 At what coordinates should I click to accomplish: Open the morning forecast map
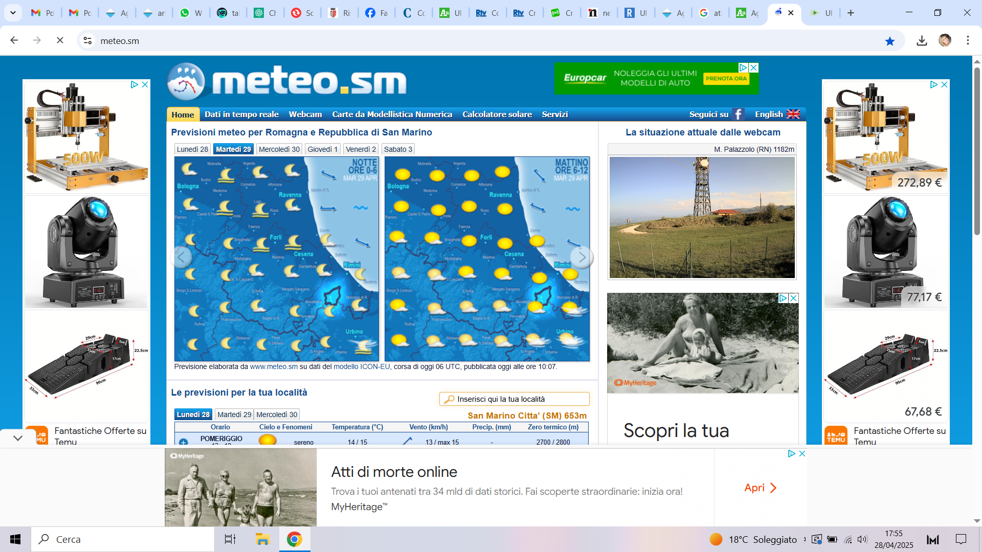click(487, 259)
